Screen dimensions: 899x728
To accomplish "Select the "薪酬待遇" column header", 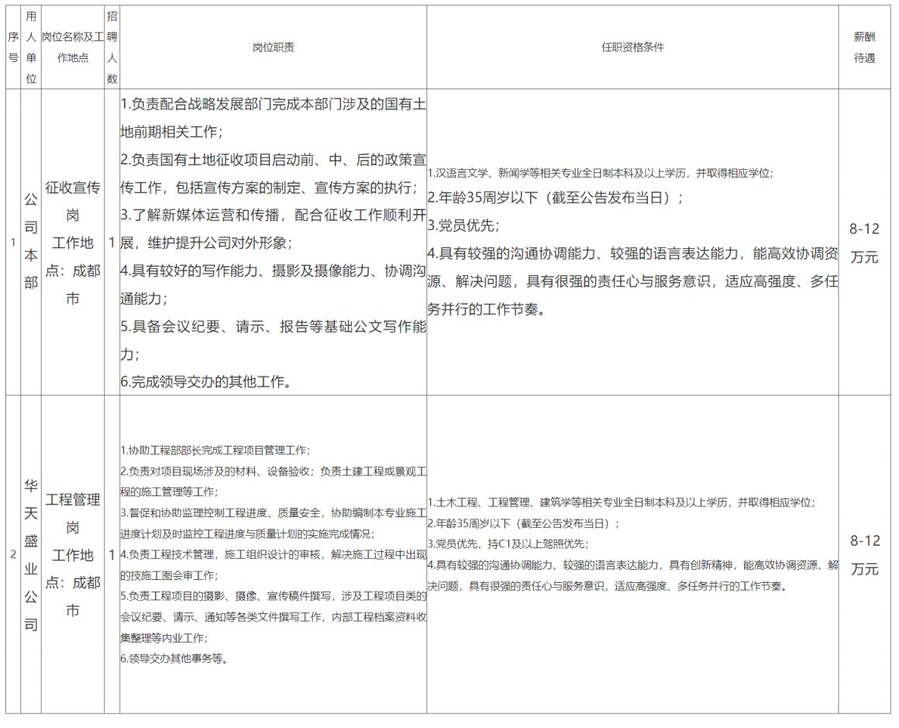I will pos(865,47).
